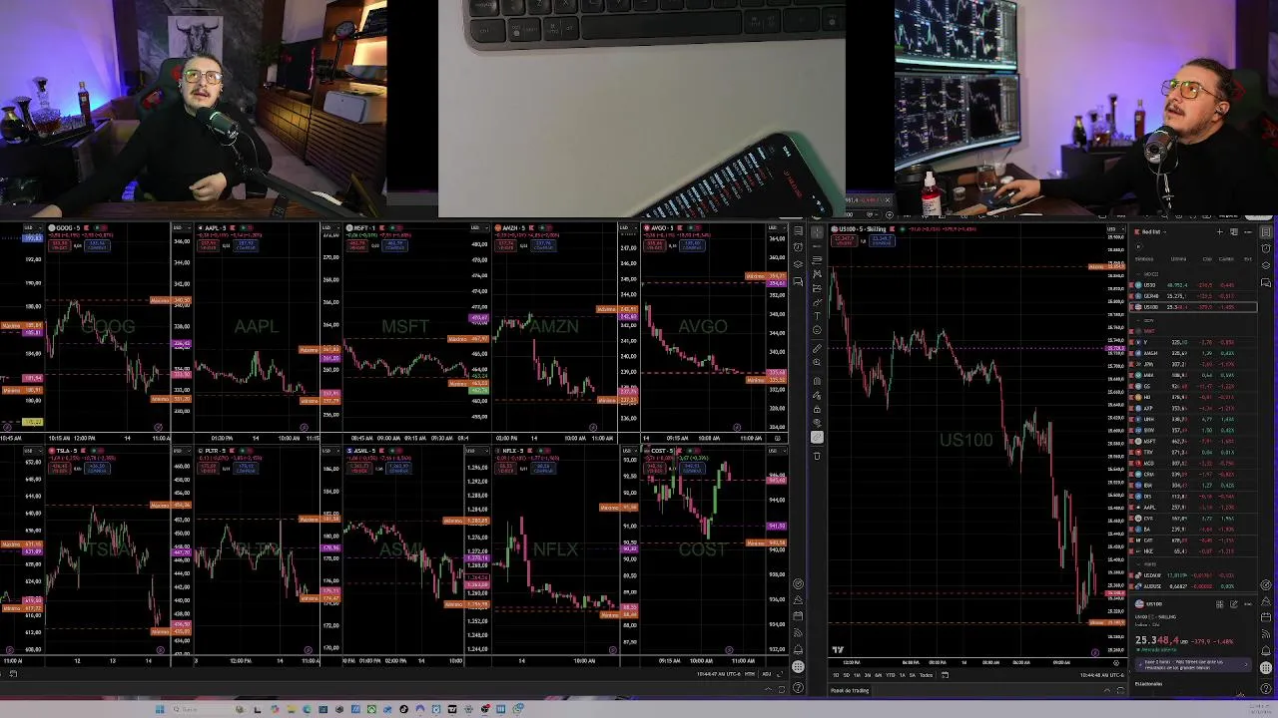Open notifications bell in US100 window sidebar
Image resolution: width=1278 pixels, height=718 pixels.
tap(1265, 650)
